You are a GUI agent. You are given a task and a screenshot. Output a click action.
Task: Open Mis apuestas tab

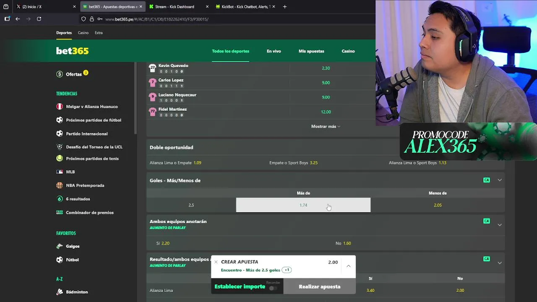pyautogui.click(x=311, y=51)
